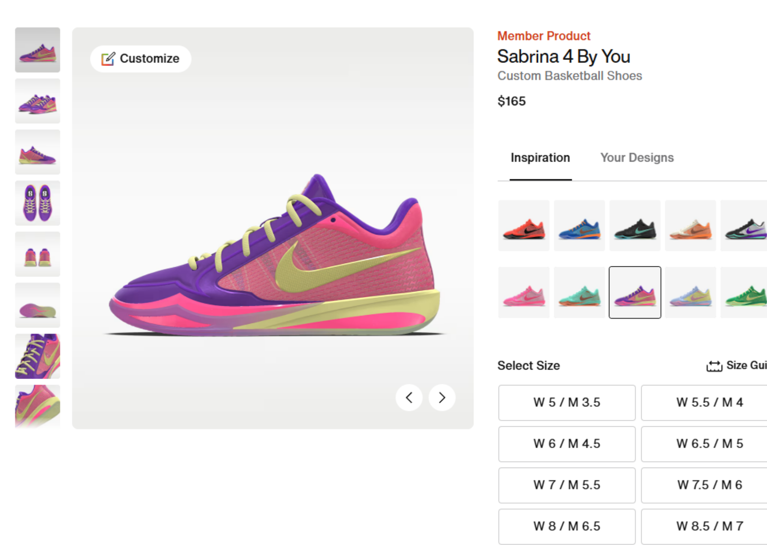The image size is (767, 545).
Task: View the rear heel pair thumbnail
Action: [x=38, y=254]
